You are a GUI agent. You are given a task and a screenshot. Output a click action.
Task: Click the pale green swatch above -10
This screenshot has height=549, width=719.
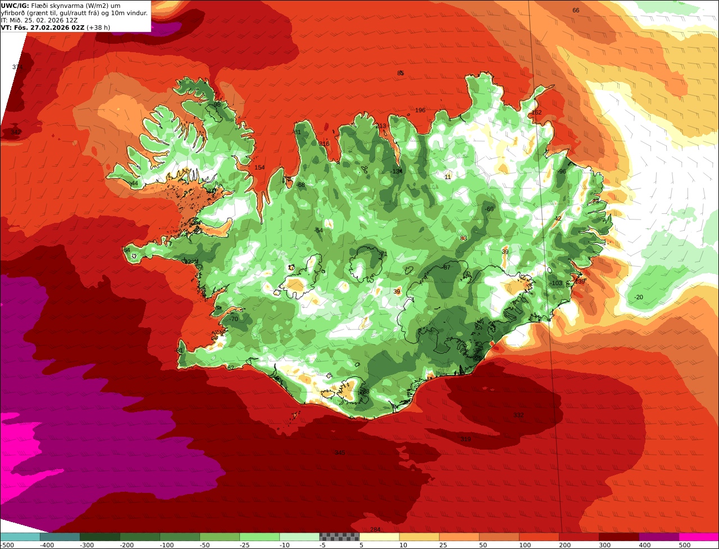coord(299,537)
